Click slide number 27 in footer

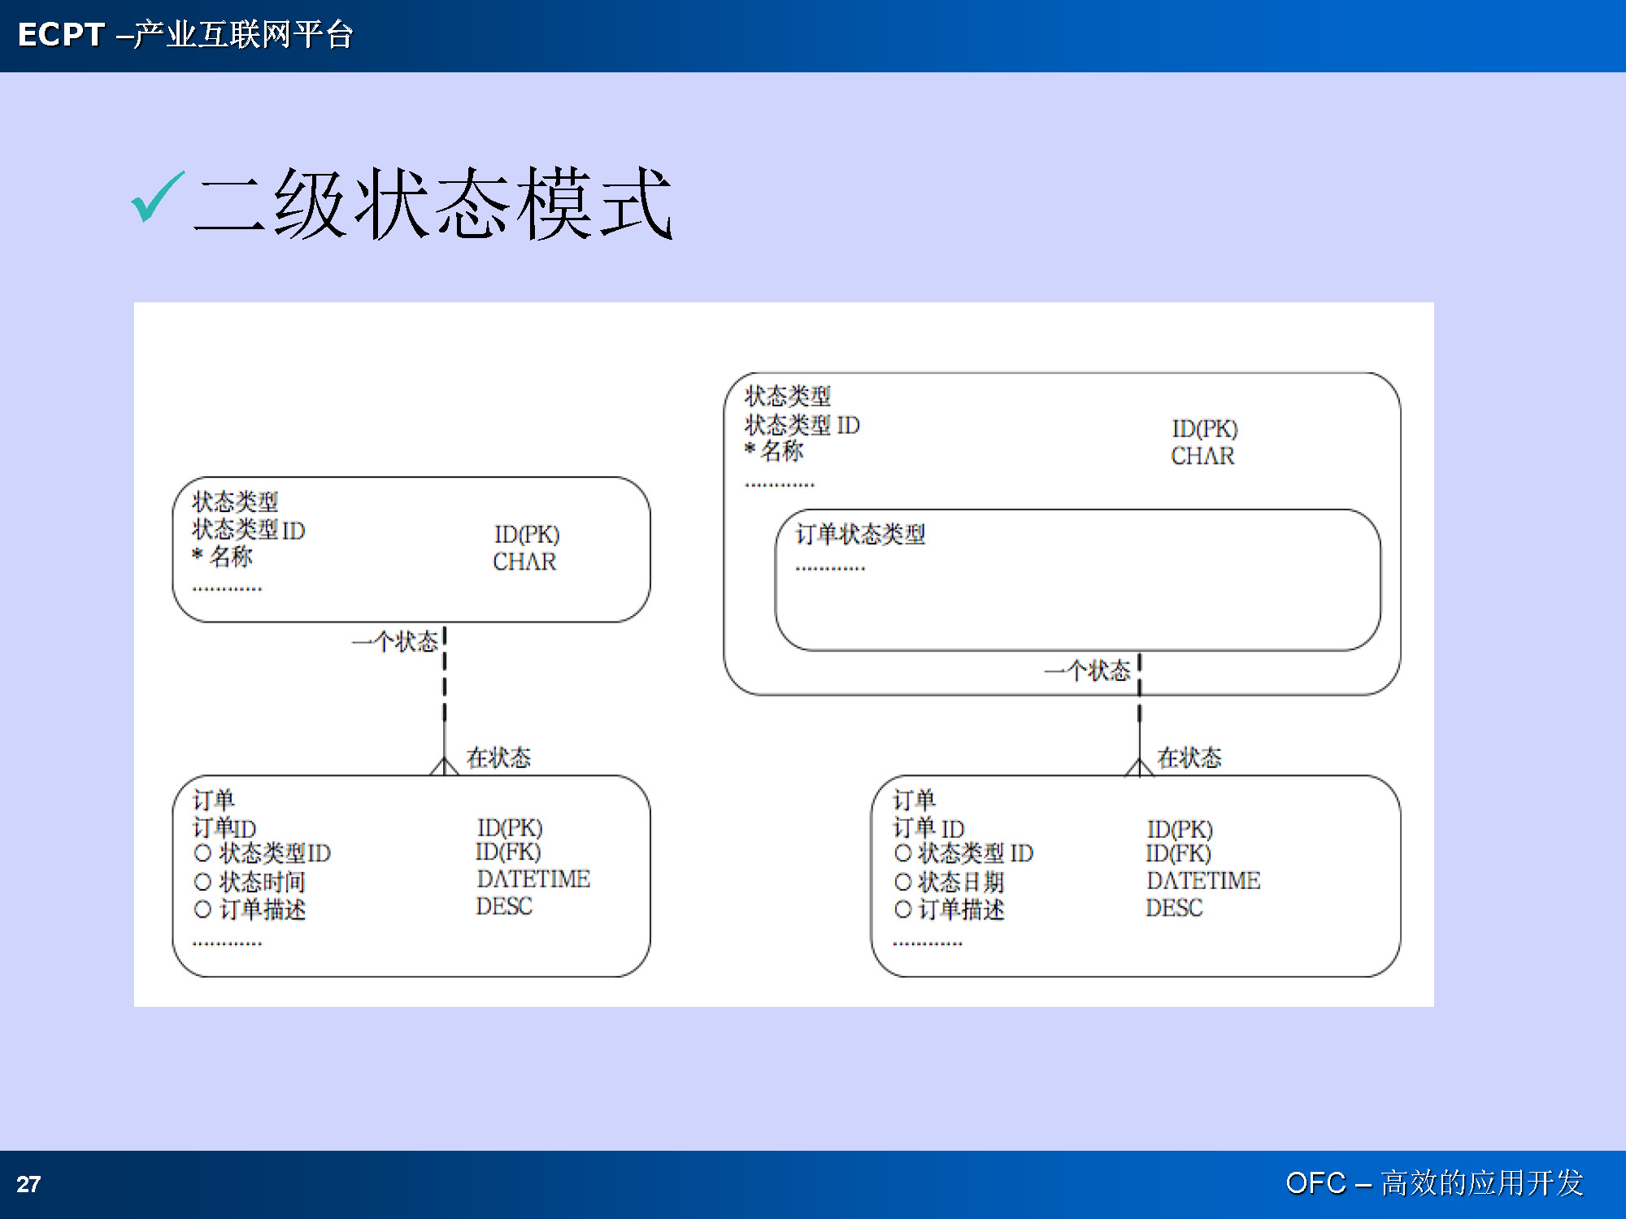pyautogui.click(x=28, y=1184)
